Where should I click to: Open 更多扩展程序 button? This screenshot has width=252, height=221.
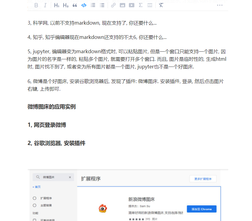[x=203, y=179]
